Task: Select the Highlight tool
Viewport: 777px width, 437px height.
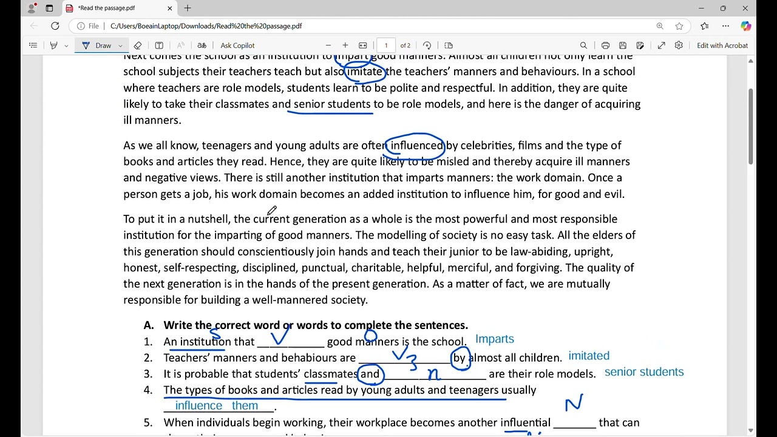Action: (53, 46)
